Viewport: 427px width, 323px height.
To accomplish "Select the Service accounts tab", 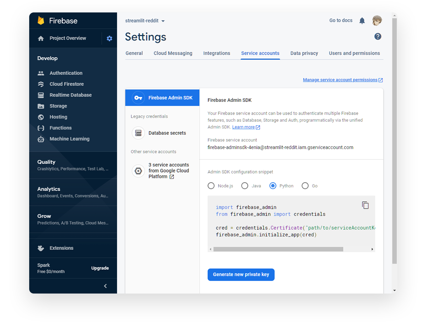I will [x=260, y=53].
